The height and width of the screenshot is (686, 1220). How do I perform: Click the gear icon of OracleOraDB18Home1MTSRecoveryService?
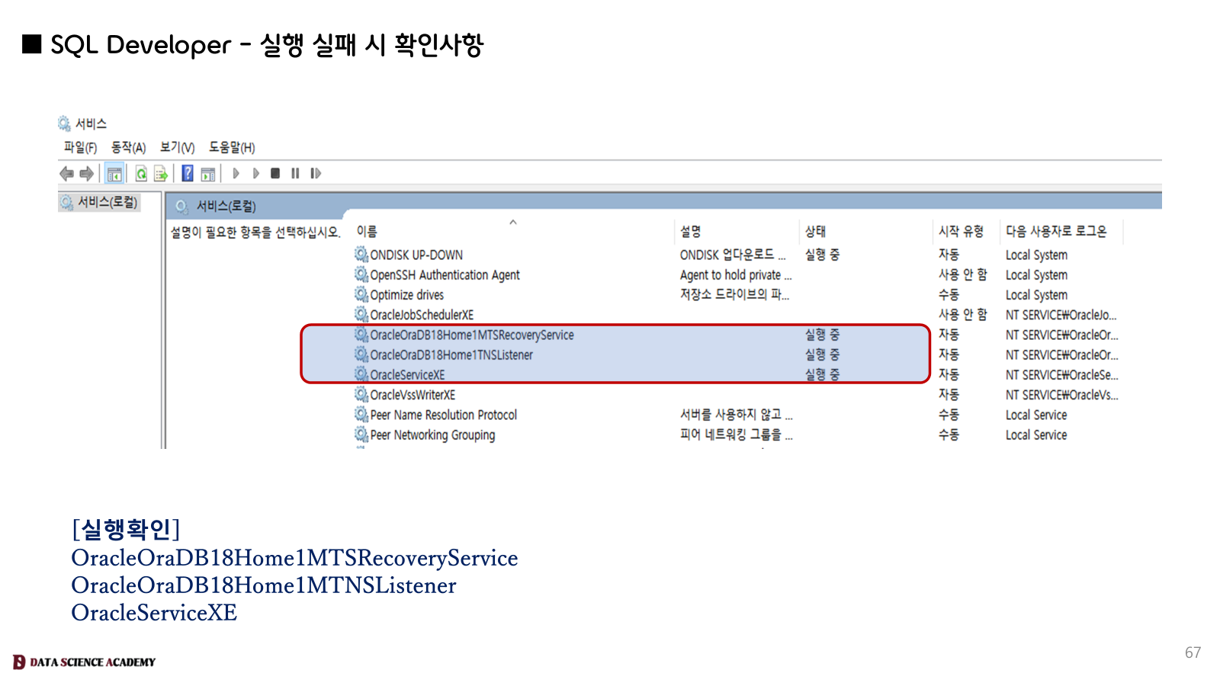click(361, 334)
